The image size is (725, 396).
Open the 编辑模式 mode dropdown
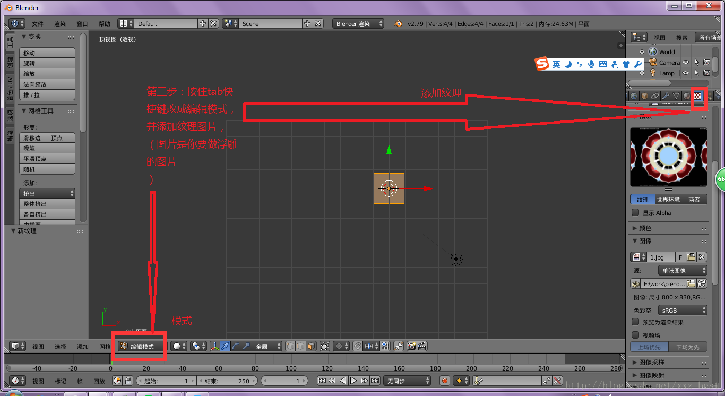tap(142, 346)
